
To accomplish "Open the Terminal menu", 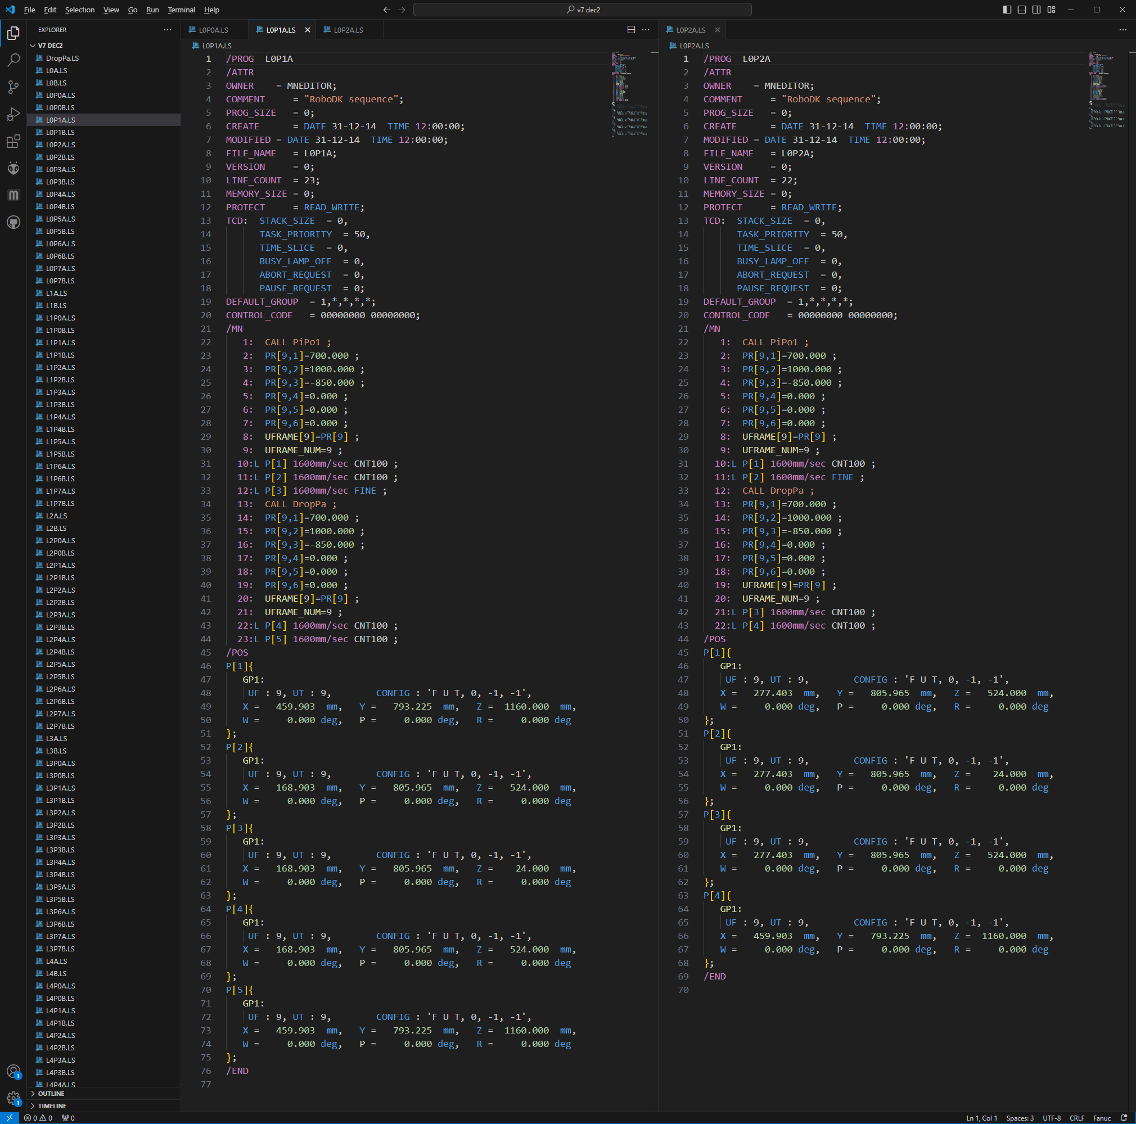I will [181, 10].
